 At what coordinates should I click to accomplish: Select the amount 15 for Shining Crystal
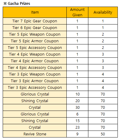(x=78, y=121)
